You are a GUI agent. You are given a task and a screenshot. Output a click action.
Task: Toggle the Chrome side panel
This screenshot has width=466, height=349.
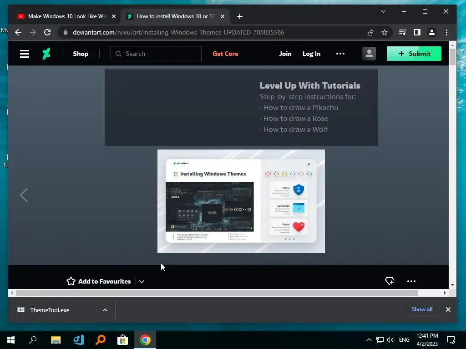(x=417, y=32)
